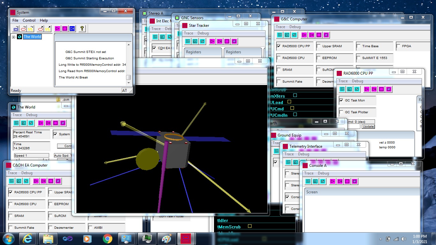
Task: Enable the FPGA checkbox in G&C Computer
Action: pos(398,46)
